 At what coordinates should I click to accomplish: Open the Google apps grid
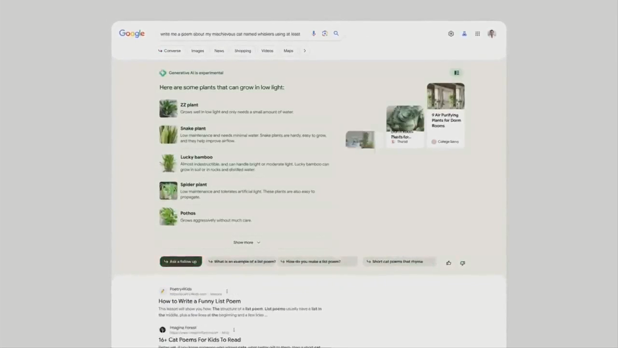pyautogui.click(x=478, y=33)
